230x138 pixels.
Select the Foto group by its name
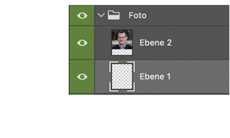coord(138,15)
